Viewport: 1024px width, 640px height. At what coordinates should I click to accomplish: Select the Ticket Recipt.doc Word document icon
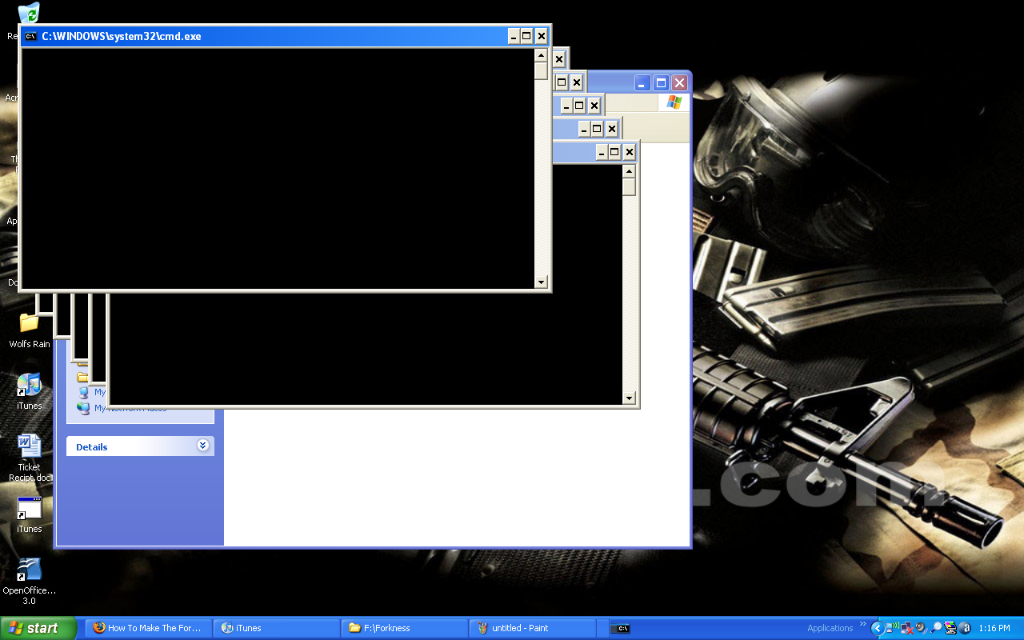click(x=29, y=446)
